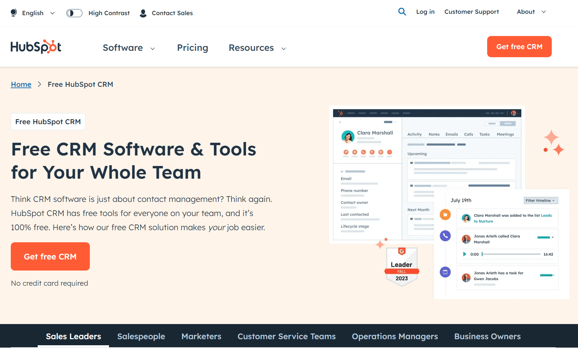
Task: Open the Customer Service Teams tab
Action: (287, 336)
